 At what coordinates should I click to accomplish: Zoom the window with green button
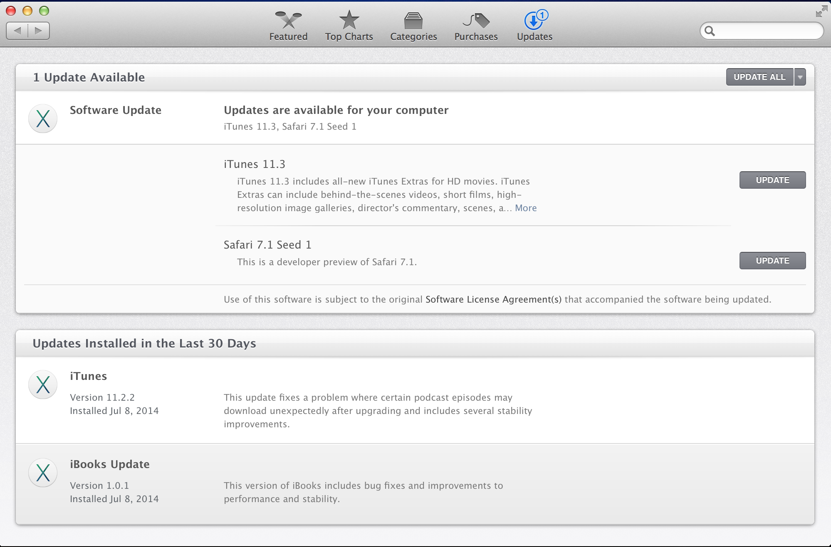point(44,10)
